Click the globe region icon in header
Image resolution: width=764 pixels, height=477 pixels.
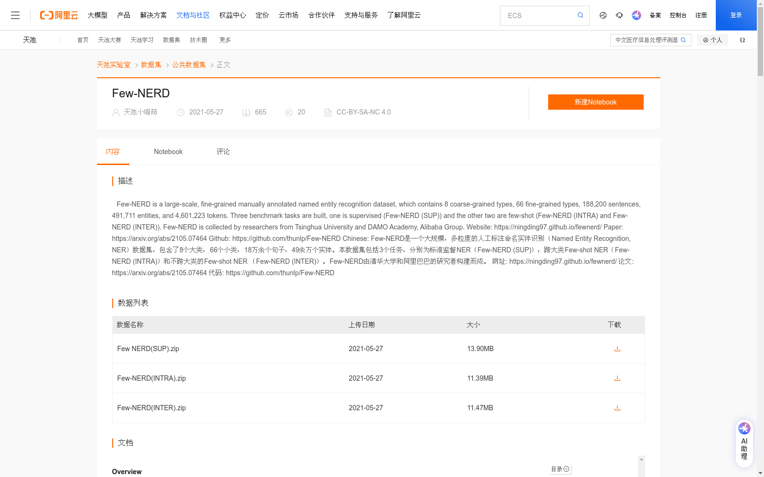(603, 15)
